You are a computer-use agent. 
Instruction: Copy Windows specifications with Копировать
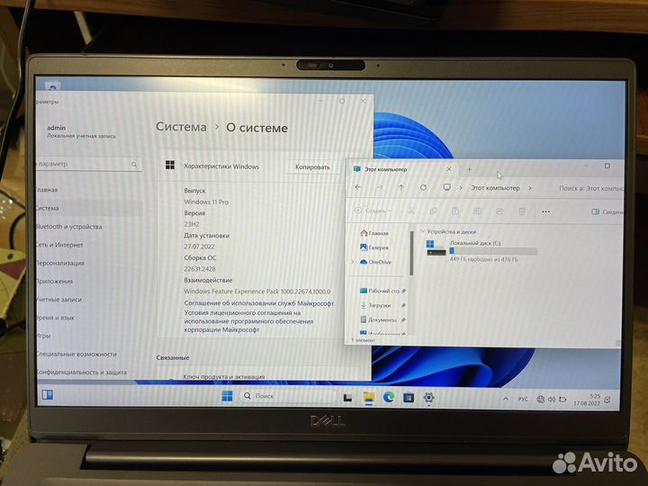click(x=312, y=167)
